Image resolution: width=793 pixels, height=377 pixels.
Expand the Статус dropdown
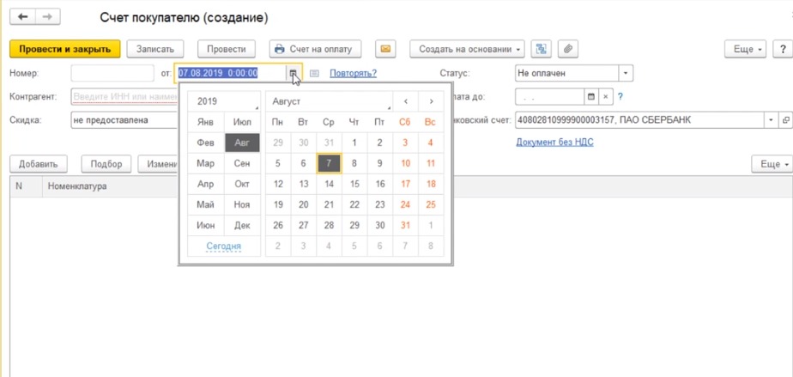click(x=626, y=74)
